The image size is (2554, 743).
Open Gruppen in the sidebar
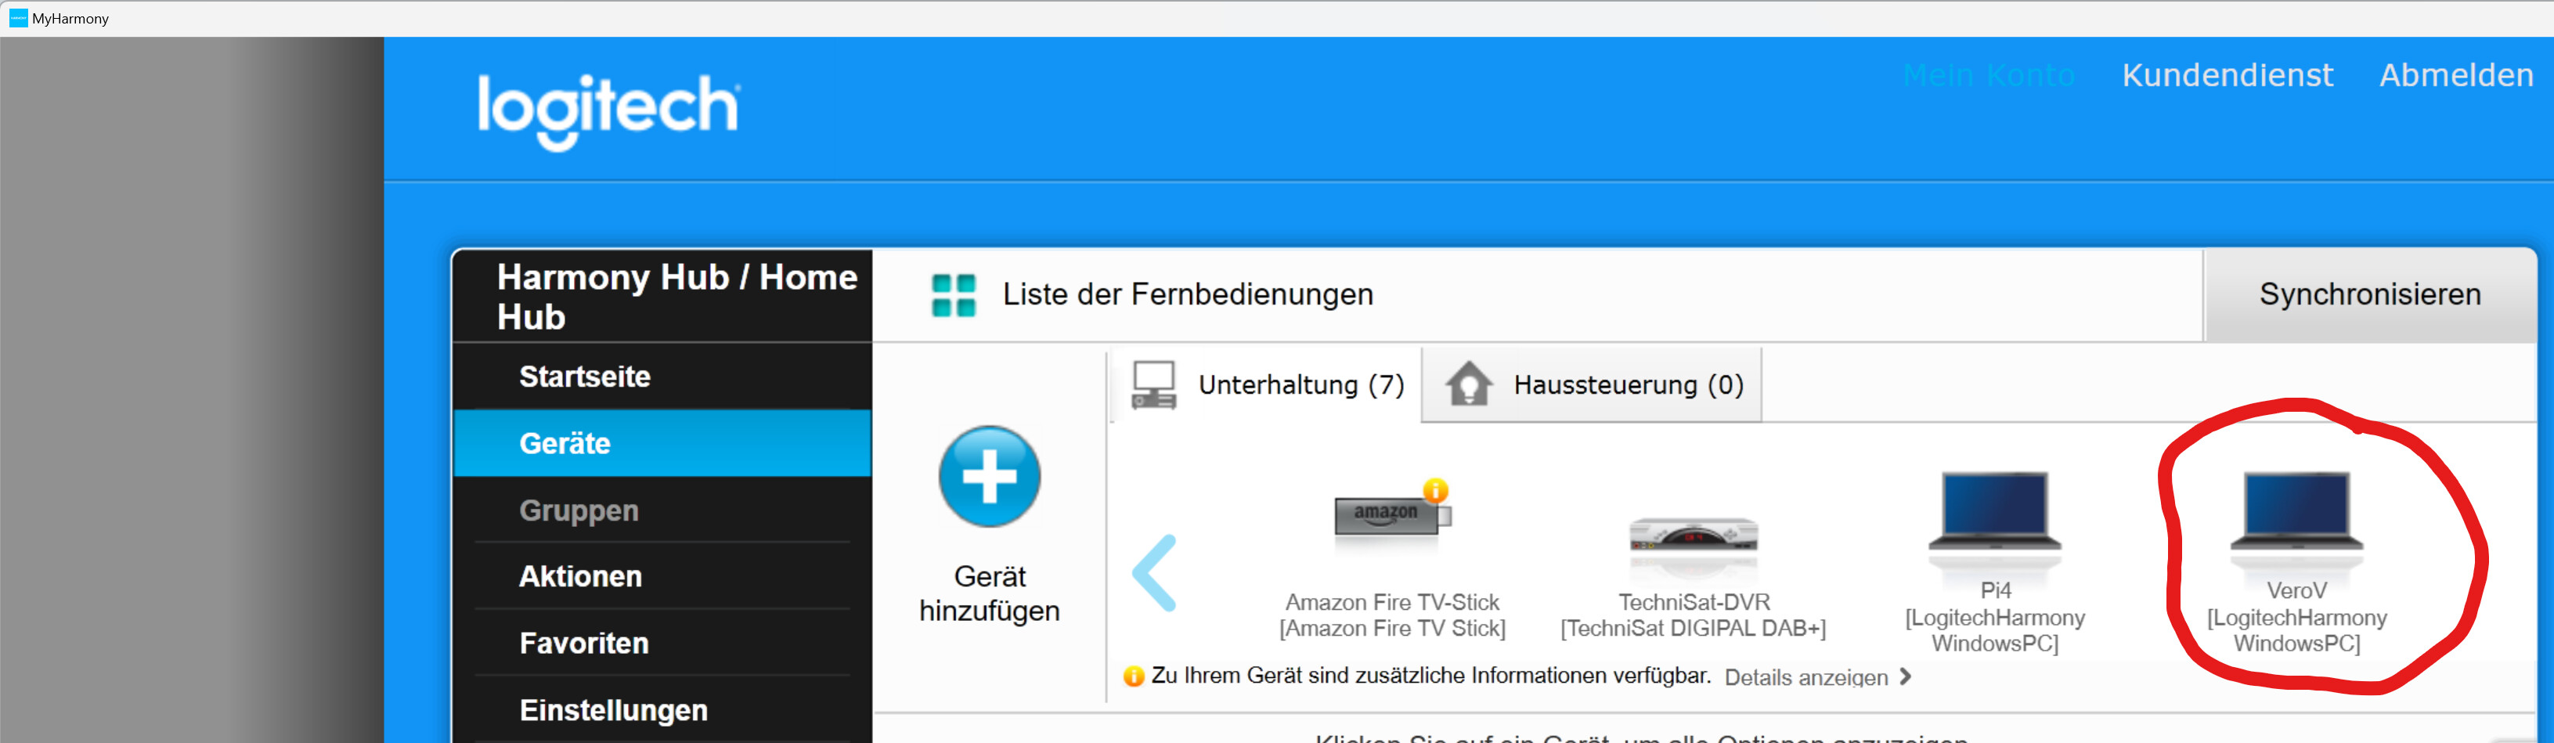[x=662, y=510]
